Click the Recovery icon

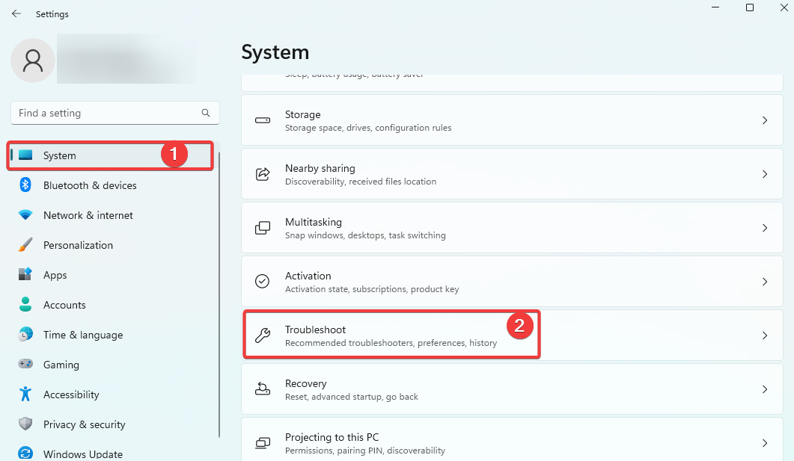(x=263, y=389)
